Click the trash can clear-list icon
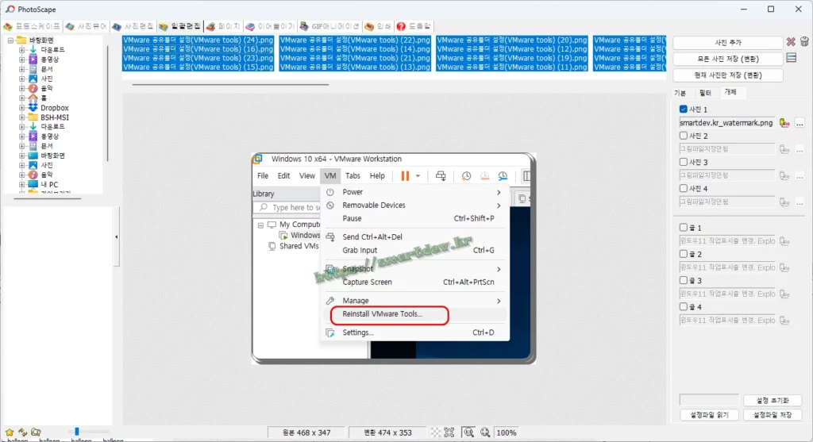The image size is (813, 442). pos(804,42)
